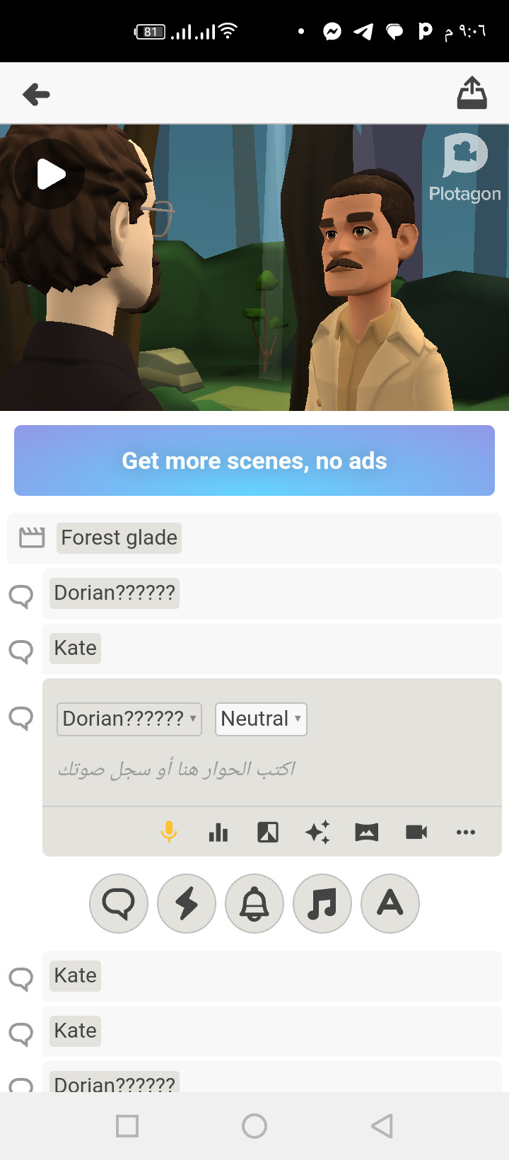Select the first Kate dialogue line
The width and height of the screenshot is (509, 1160).
pos(272,649)
